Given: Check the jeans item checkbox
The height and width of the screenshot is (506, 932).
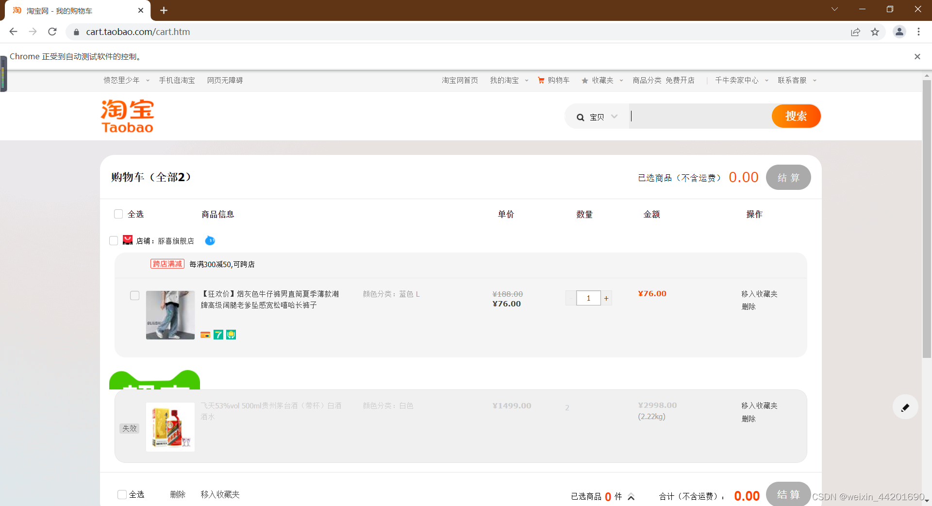Looking at the screenshot, I should (x=134, y=295).
